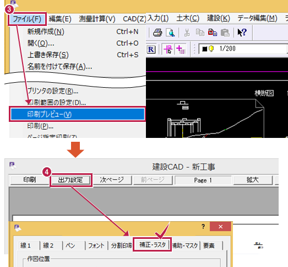Image resolution: width=288 pixels, height=267 pixels.
Task: Click the black layer color swatch
Action: click(x=204, y=49)
